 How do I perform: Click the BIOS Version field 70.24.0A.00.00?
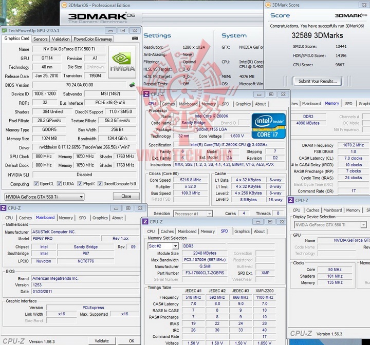[80, 85]
